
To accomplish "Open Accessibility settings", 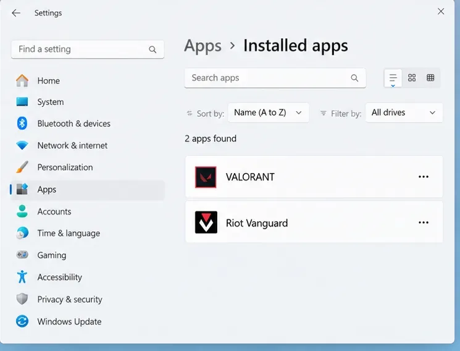I will tap(88, 277).
